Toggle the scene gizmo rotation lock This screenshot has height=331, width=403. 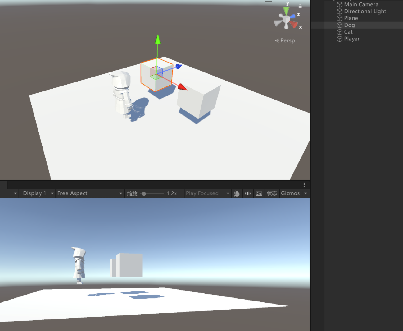[300, 6]
